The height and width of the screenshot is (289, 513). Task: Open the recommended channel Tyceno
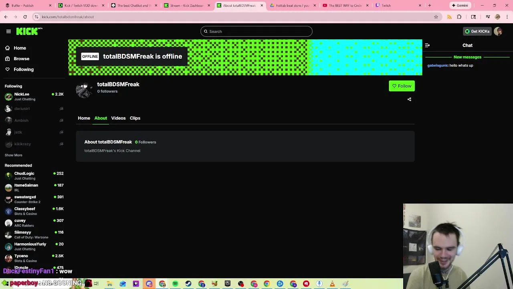(x=34, y=258)
